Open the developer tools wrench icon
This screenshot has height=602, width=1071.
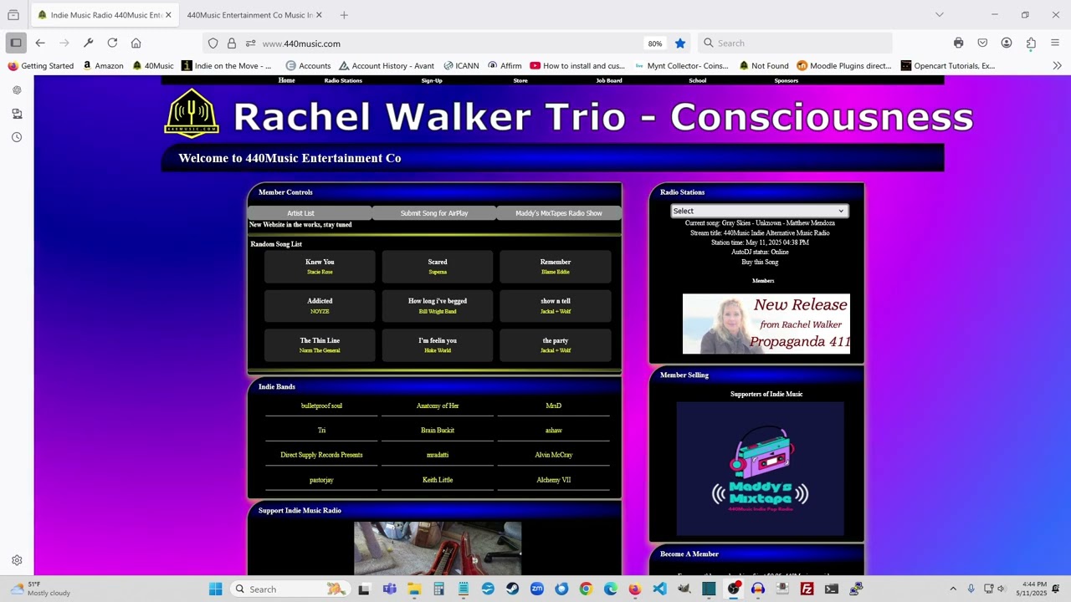[x=88, y=43]
